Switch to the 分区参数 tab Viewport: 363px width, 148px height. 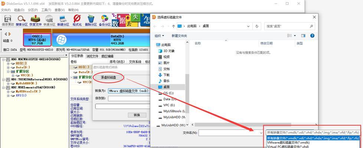(x=77, y=56)
